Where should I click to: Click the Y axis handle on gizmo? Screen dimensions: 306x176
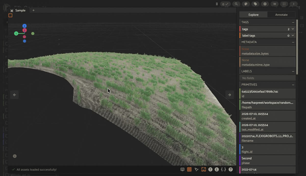16,34
